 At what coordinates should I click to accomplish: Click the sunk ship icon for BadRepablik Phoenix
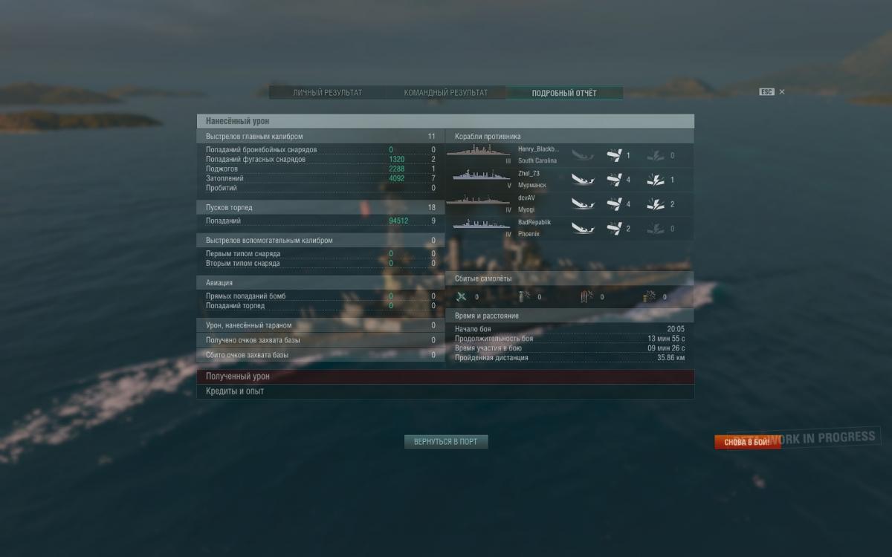[x=582, y=229]
